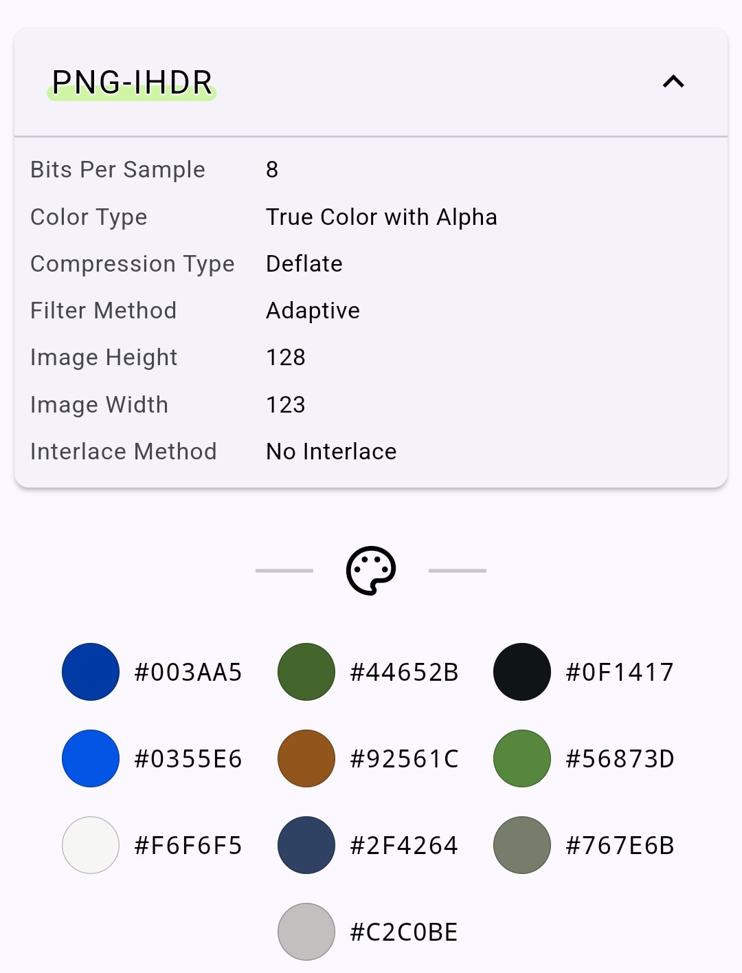Select the #0355E6 bright blue swatch
742x973 pixels.
pos(91,758)
